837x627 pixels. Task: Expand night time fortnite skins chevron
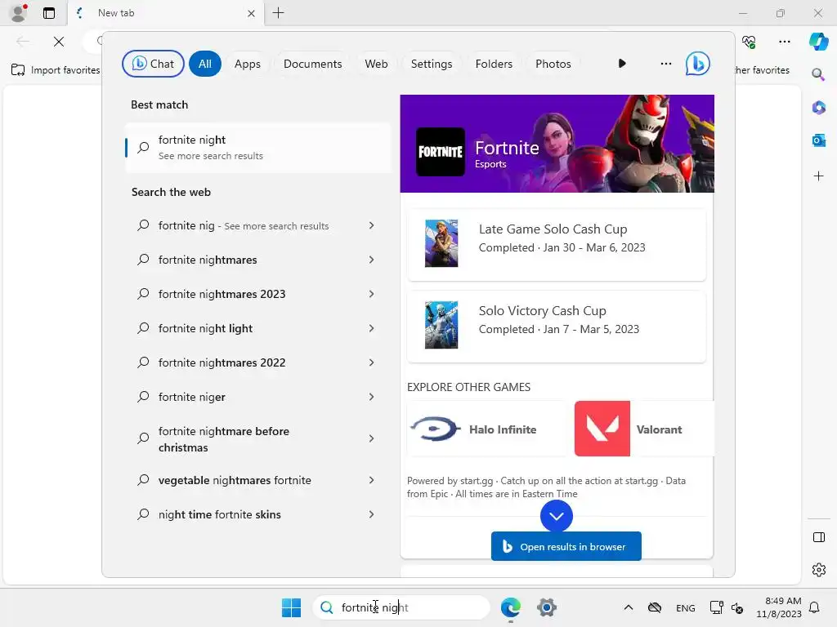(x=372, y=514)
